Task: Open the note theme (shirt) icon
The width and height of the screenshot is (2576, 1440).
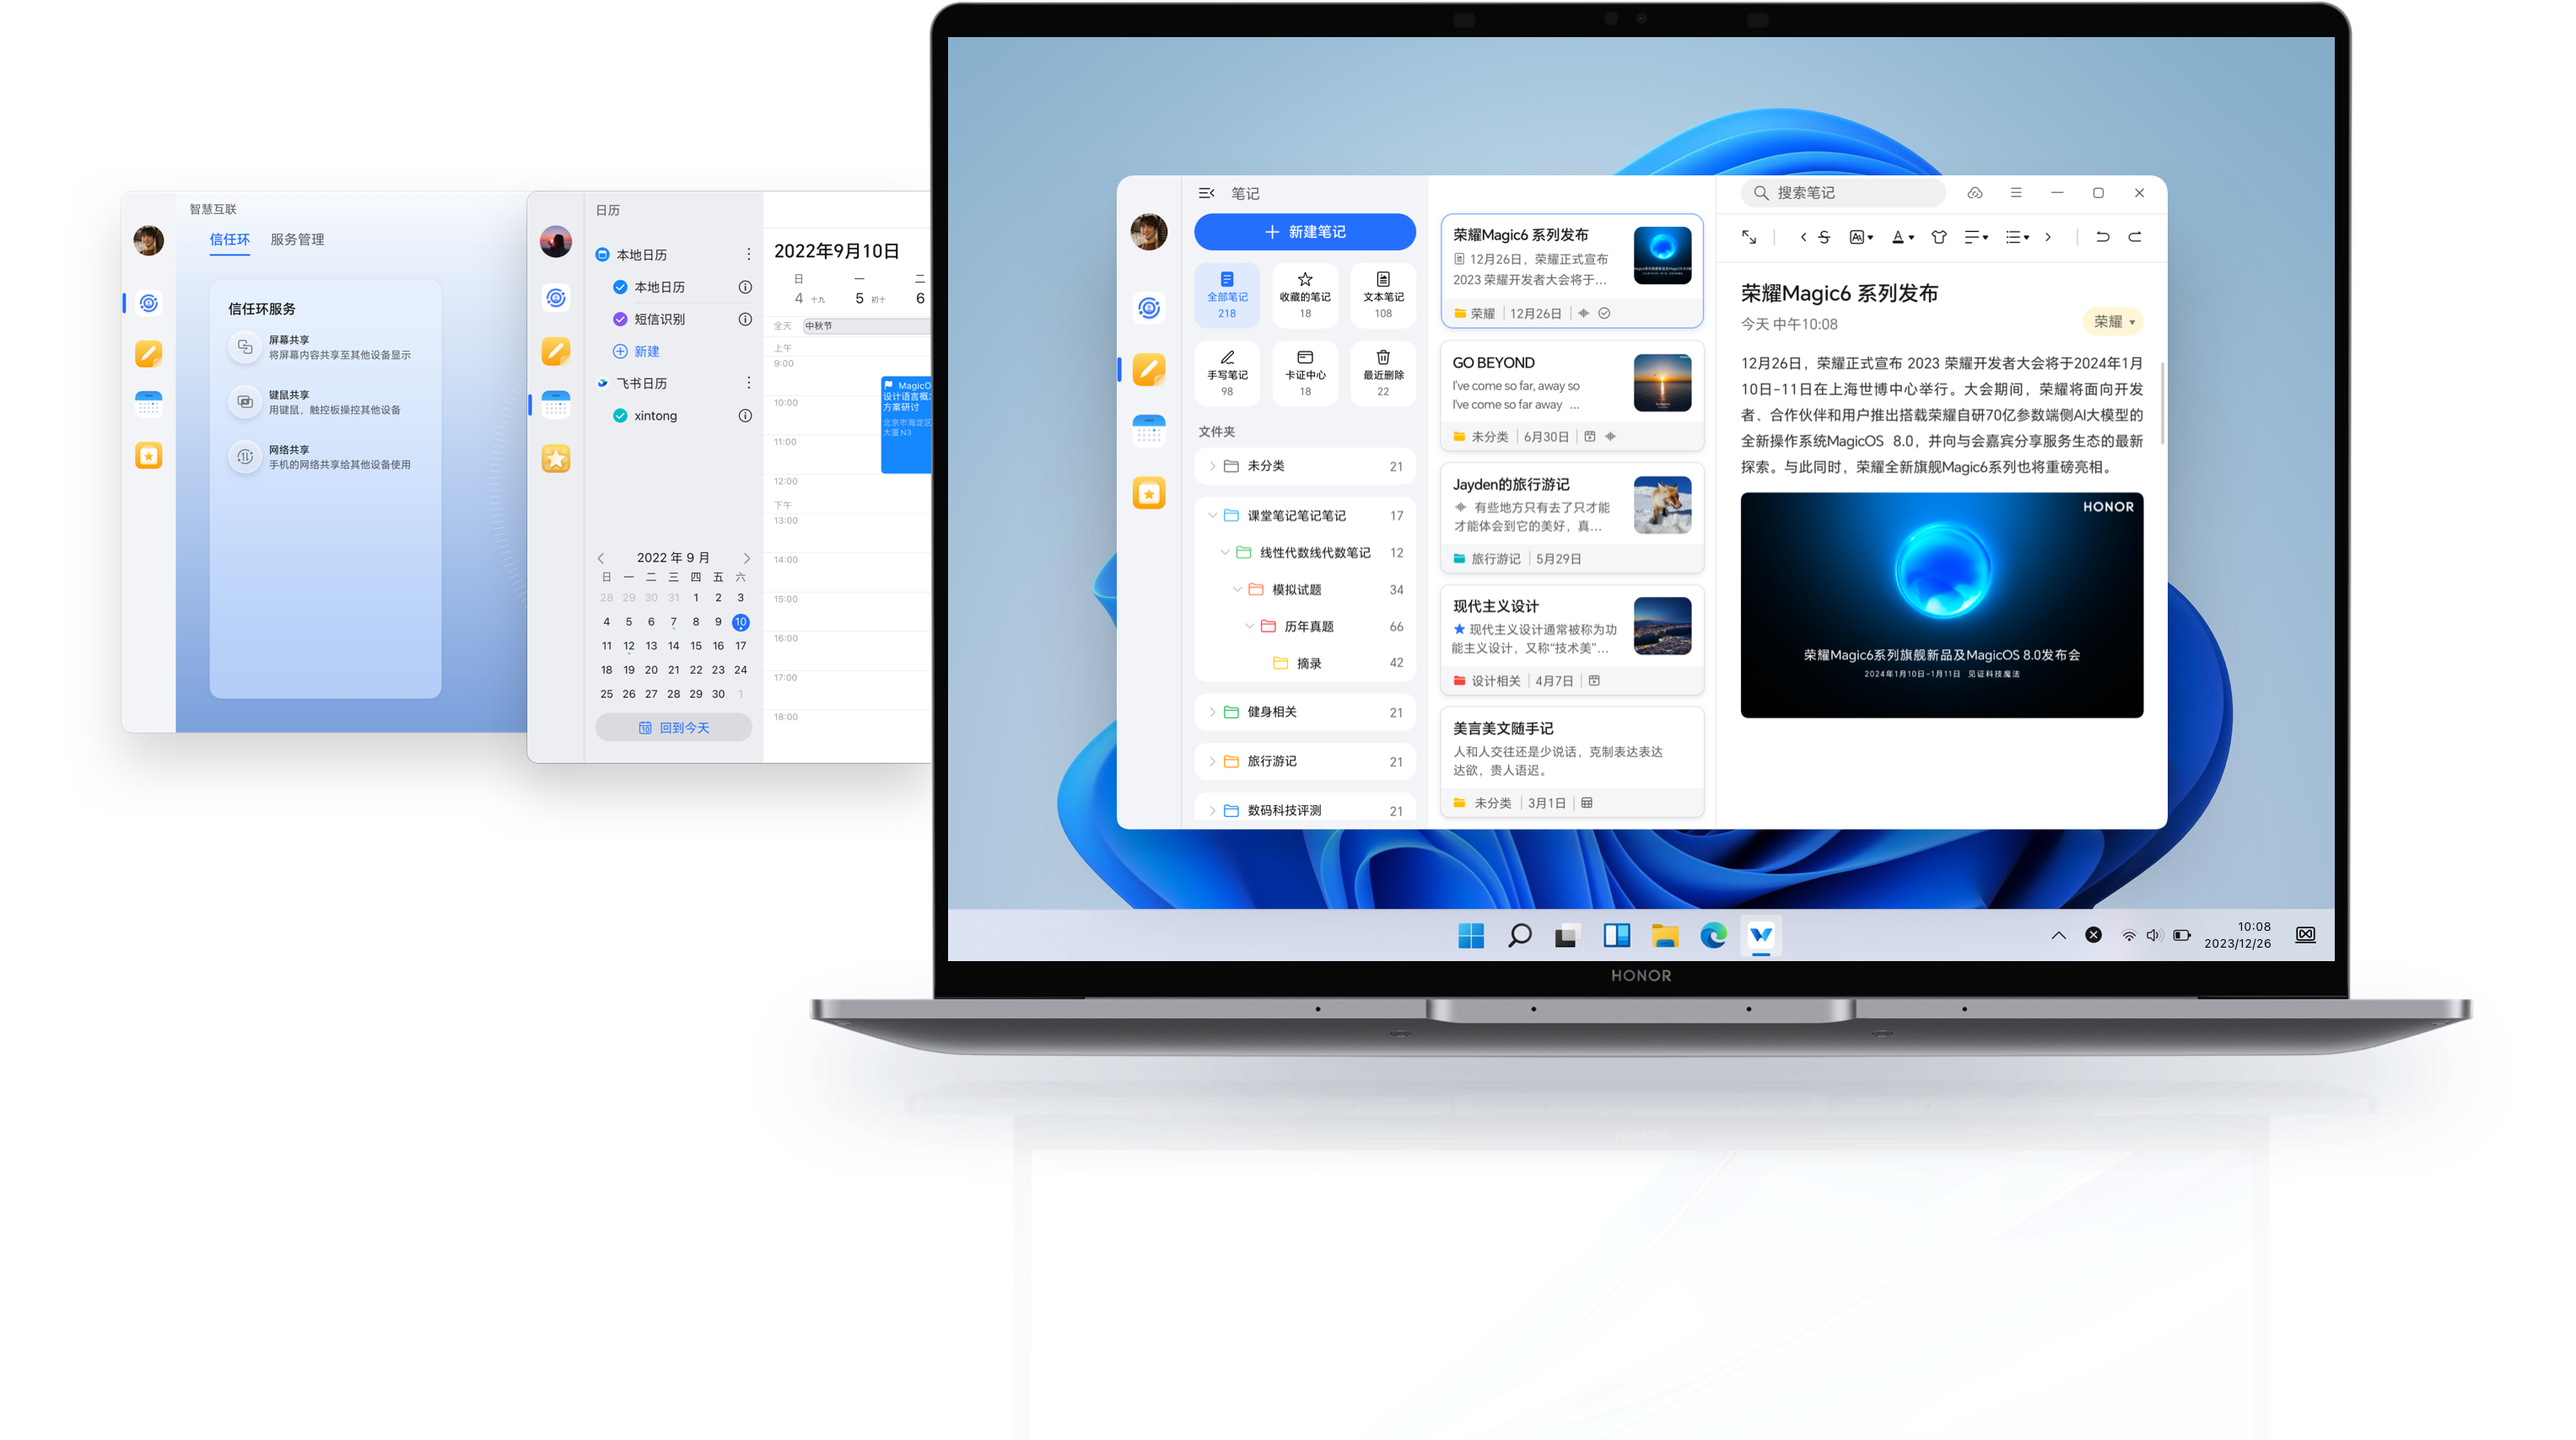Action: point(1939,237)
